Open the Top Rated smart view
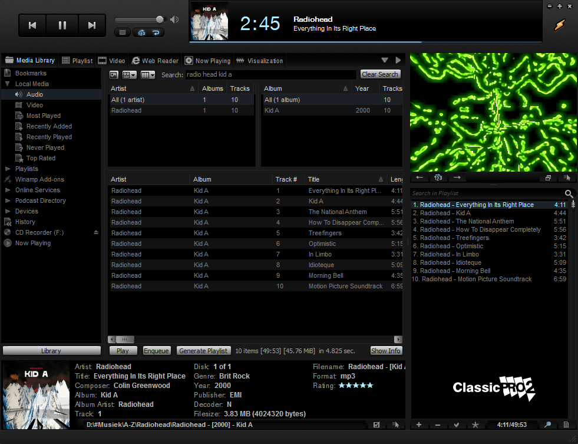This screenshot has width=578, height=444. [41, 158]
